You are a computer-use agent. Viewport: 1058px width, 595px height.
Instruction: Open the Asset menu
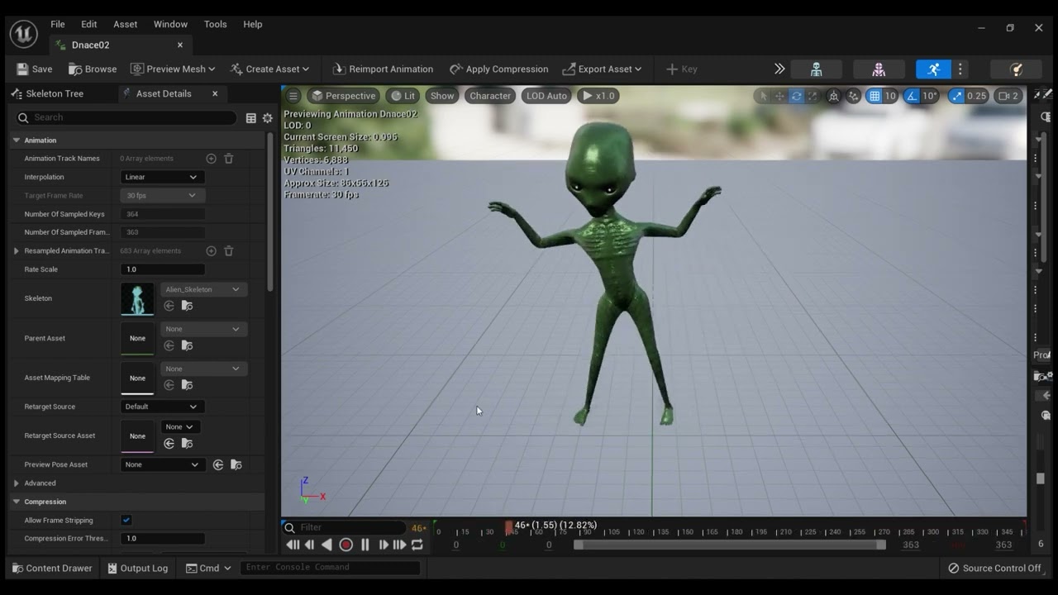coord(126,24)
